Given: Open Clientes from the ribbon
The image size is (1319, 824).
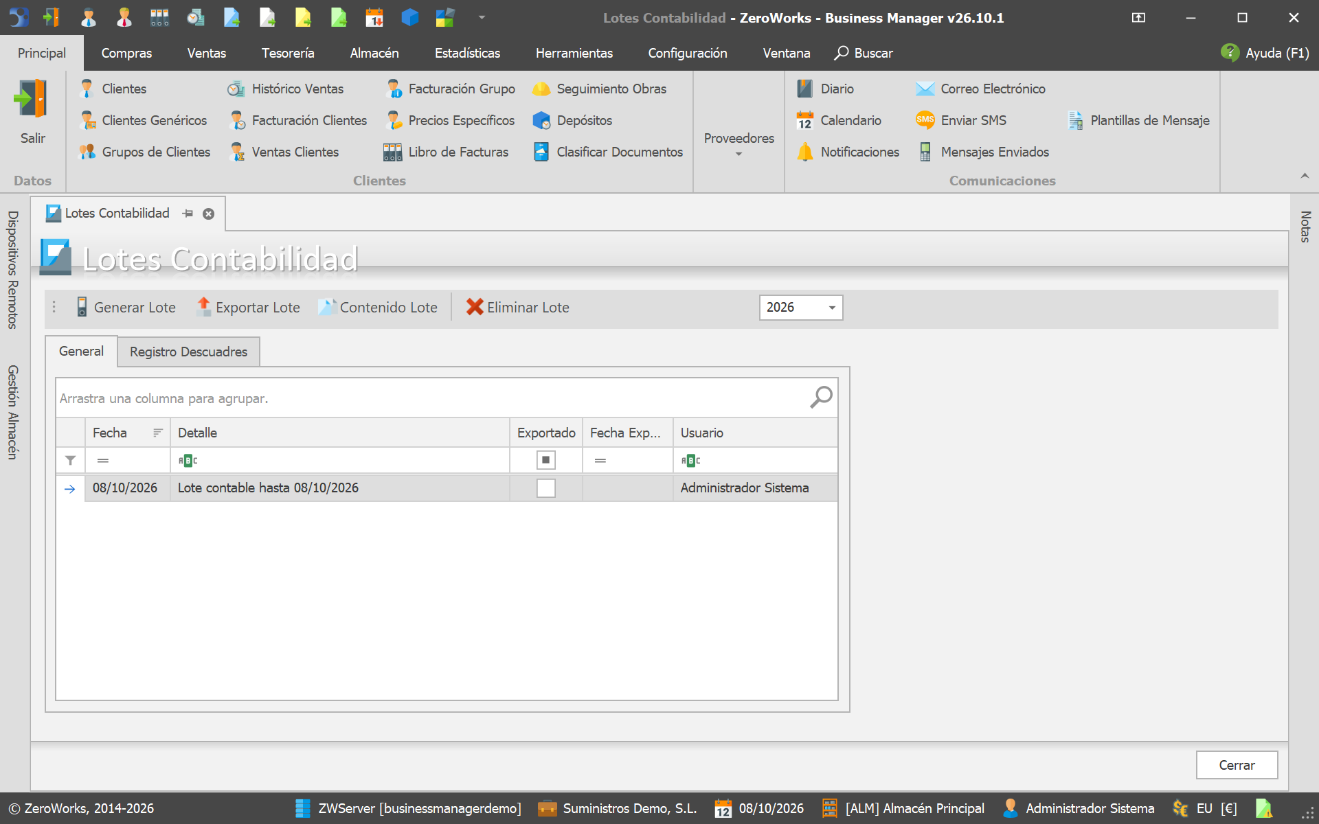Looking at the screenshot, I should click(113, 89).
